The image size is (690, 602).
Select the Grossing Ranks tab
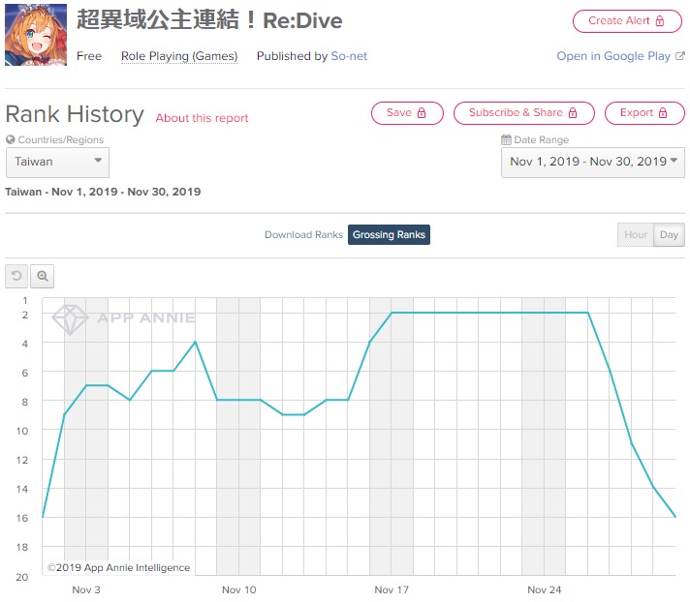point(389,234)
